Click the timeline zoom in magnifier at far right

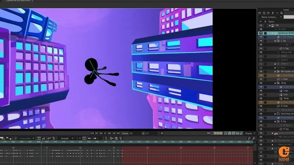click(x=254, y=138)
